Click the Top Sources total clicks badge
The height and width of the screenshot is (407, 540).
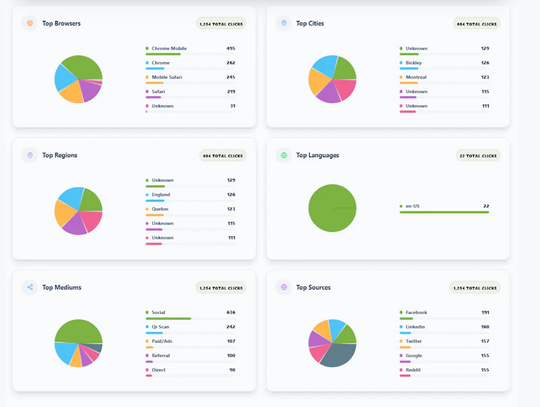(475, 288)
